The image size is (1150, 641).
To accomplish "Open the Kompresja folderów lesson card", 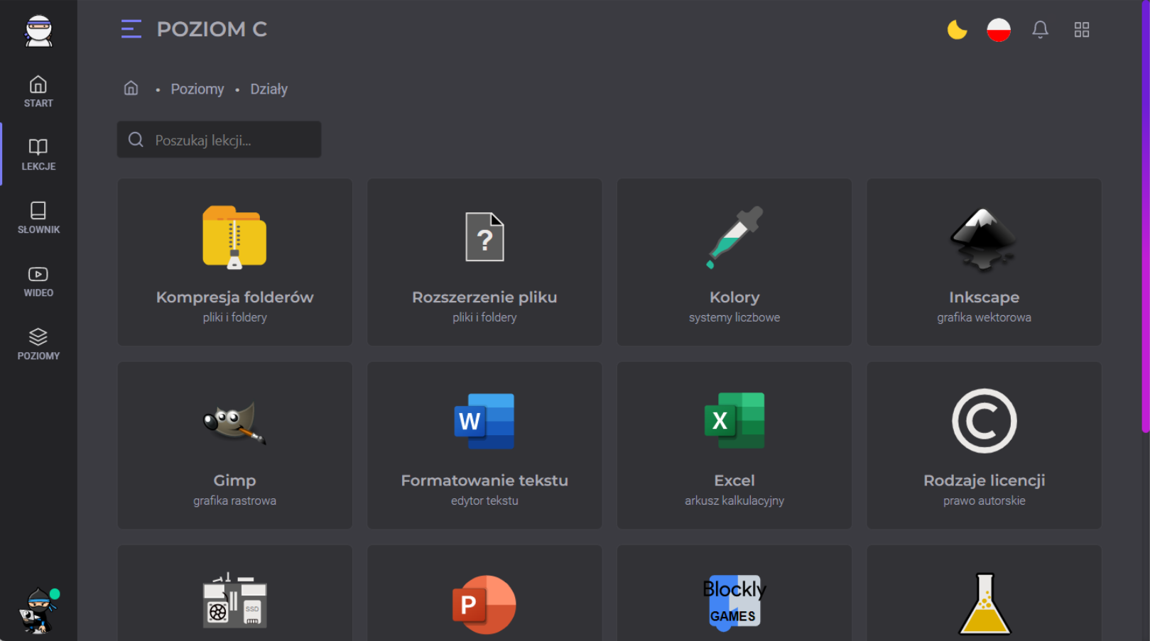I will [234, 262].
